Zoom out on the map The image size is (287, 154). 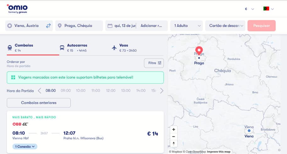(x=174, y=136)
